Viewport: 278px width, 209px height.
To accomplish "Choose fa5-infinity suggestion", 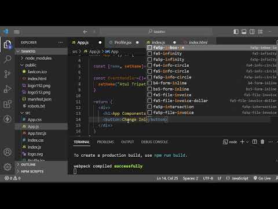I will pos(212,53).
